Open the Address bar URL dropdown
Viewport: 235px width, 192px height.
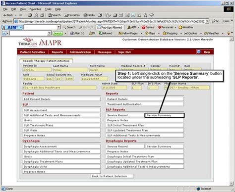pos(207,21)
